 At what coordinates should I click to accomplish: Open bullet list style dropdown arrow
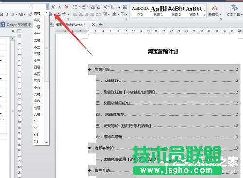[x=79, y=7]
